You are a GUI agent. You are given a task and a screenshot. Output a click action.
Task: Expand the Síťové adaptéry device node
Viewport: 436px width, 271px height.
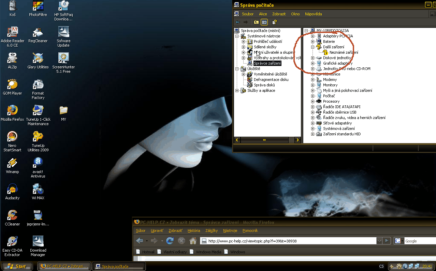(313, 123)
